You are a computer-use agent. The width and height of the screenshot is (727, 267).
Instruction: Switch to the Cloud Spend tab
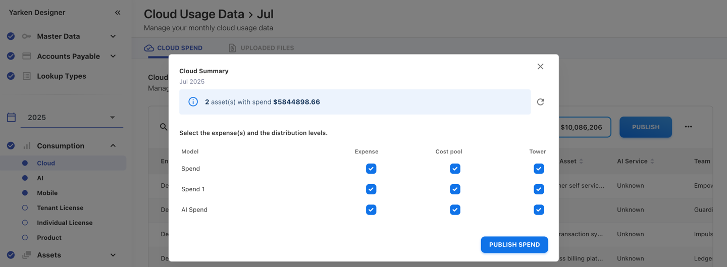pos(173,48)
